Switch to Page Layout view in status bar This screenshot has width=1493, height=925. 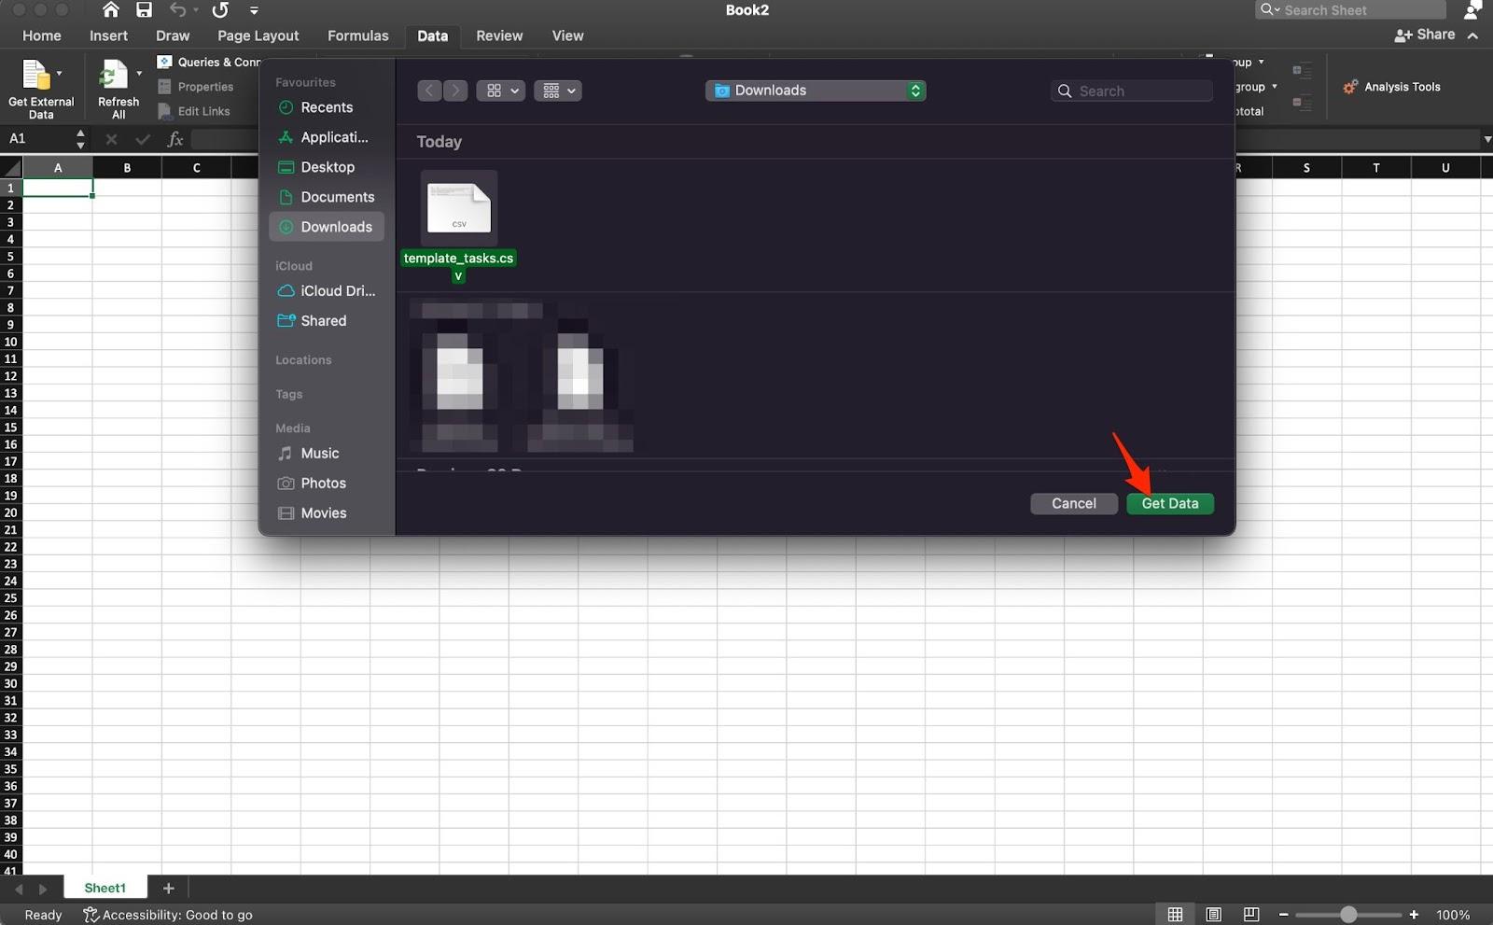click(1213, 915)
